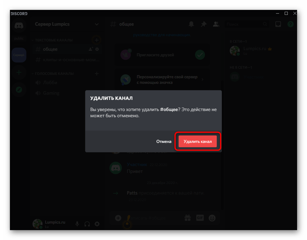The width and height of the screenshot is (307, 240).
Task: Click the help question mark icon
Action: (x=290, y=24)
